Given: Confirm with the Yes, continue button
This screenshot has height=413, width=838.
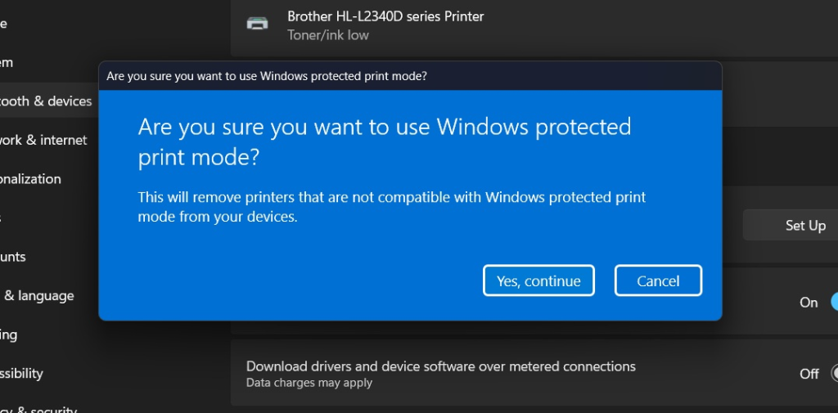Looking at the screenshot, I should click(538, 281).
